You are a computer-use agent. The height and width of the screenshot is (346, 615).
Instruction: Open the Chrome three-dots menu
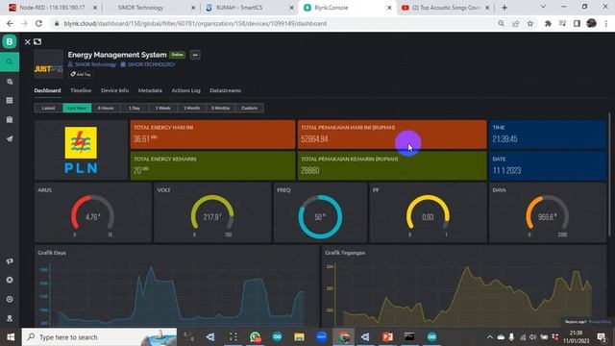pos(606,23)
